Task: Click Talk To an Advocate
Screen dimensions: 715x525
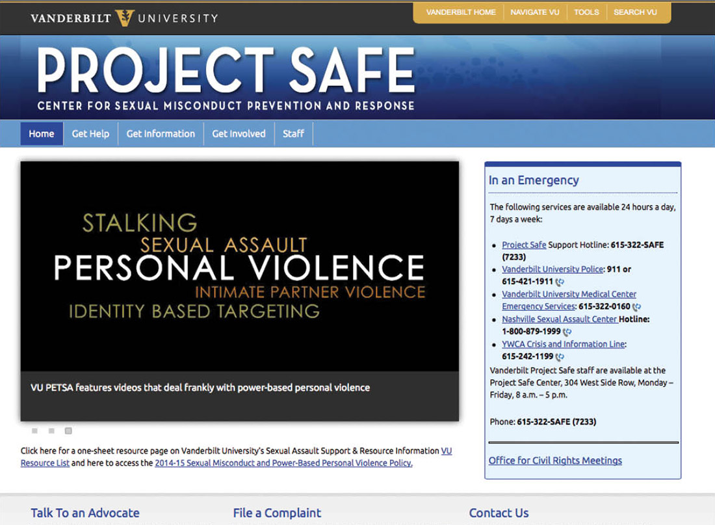Action: pos(85,513)
